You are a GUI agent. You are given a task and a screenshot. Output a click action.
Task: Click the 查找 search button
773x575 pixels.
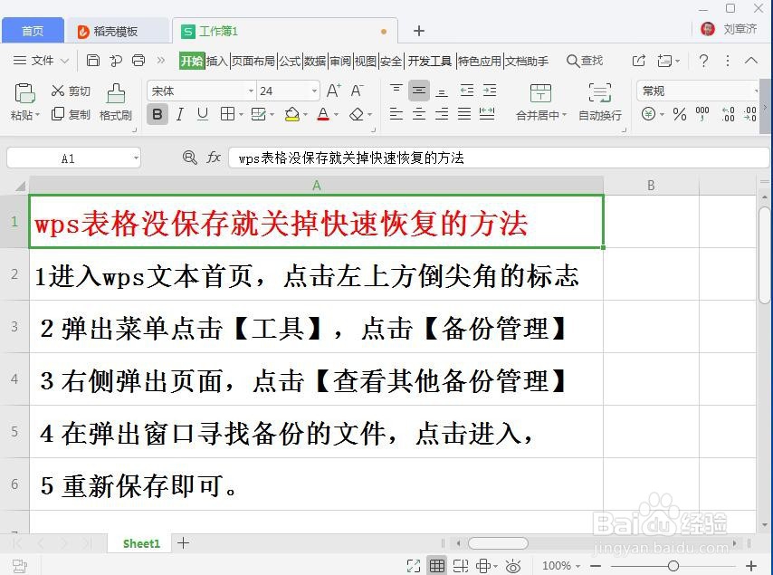(585, 61)
